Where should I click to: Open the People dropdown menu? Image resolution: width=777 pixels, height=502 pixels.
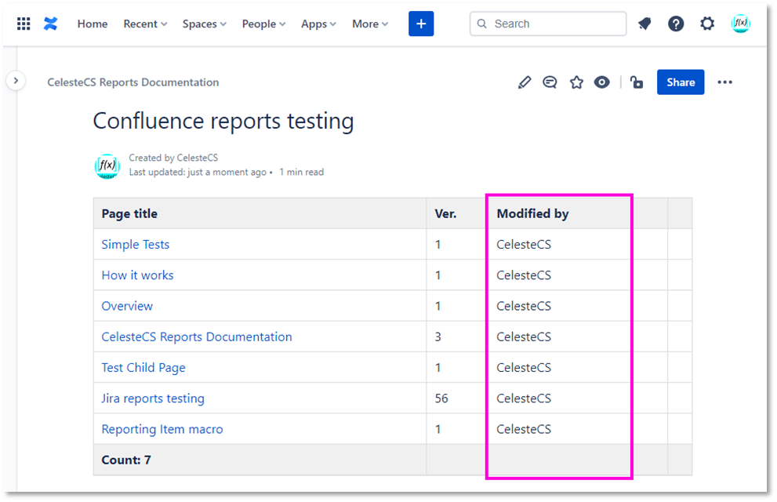(x=263, y=24)
